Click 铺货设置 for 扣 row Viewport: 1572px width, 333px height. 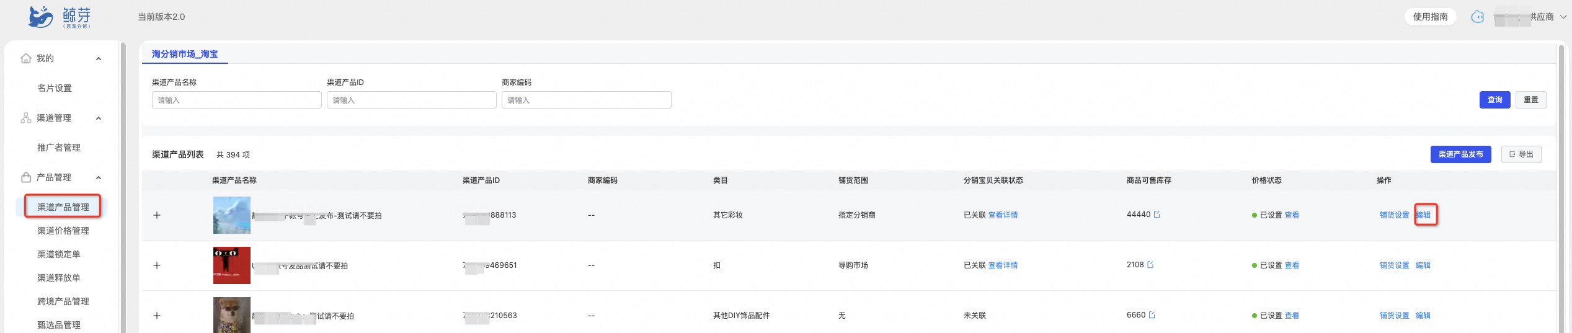coord(1394,265)
